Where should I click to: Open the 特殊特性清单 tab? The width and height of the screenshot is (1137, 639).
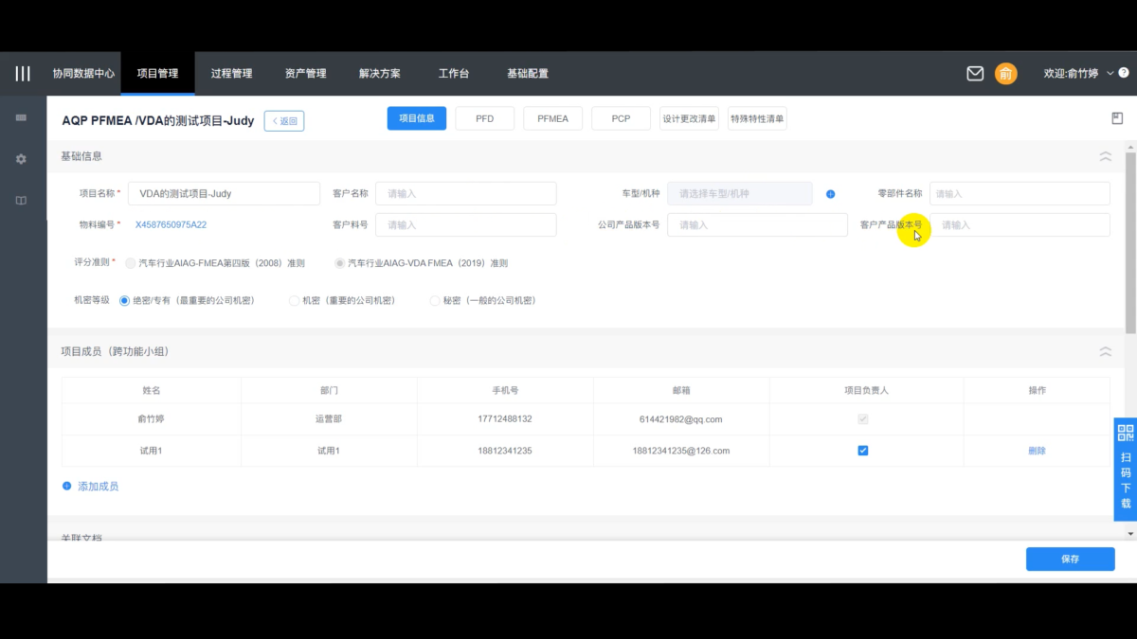pos(757,118)
